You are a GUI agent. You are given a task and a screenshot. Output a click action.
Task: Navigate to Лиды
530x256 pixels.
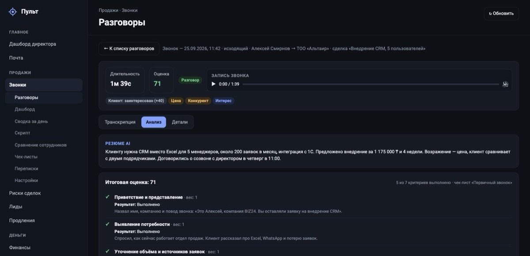pyautogui.click(x=43, y=207)
